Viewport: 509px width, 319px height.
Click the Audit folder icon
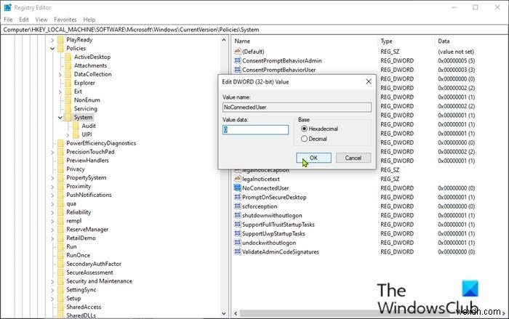point(76,126)
